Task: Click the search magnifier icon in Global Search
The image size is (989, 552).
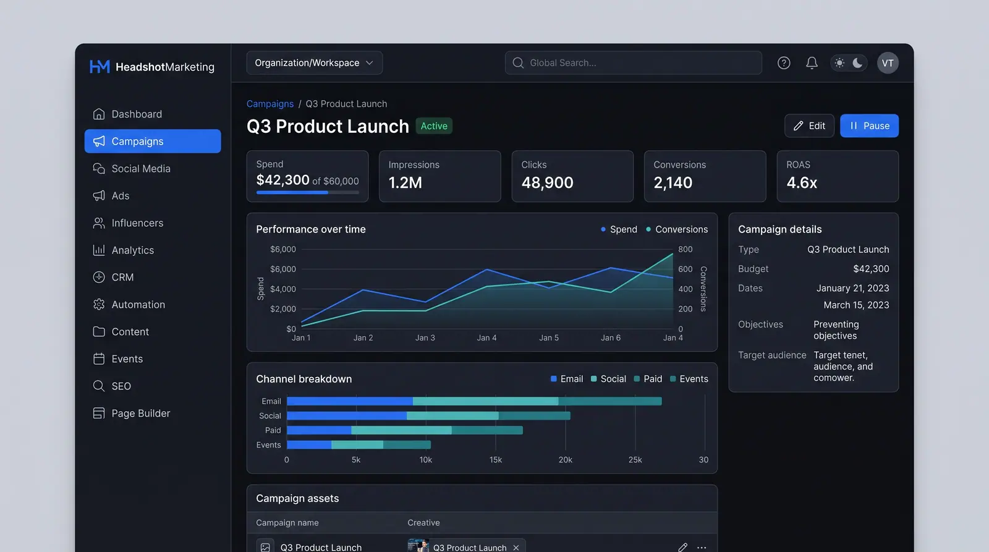Action: (x=518, y=62)
